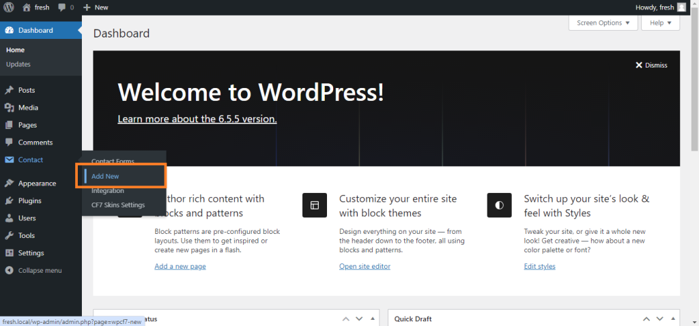The height and width of the screenshot is (326, 699).
Task: Click the New plus icon in admin bar
Action: pos(87,8)
